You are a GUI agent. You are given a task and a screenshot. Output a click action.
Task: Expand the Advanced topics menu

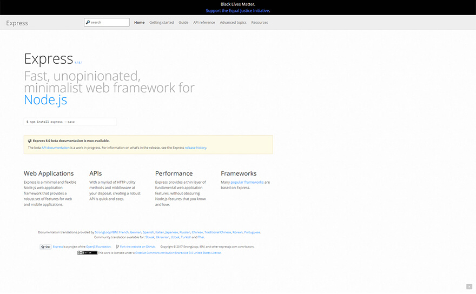pyautogui.click(x=233, y=23)
